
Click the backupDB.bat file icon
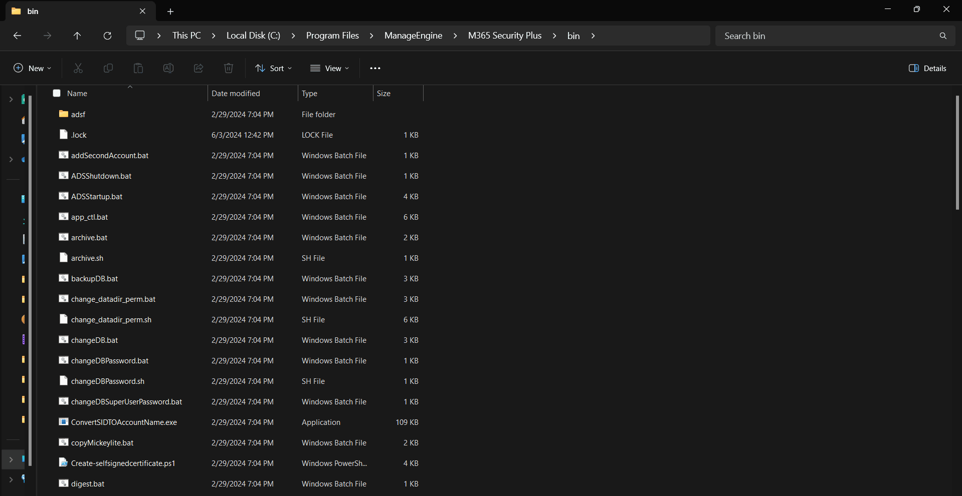pos(63,278)
